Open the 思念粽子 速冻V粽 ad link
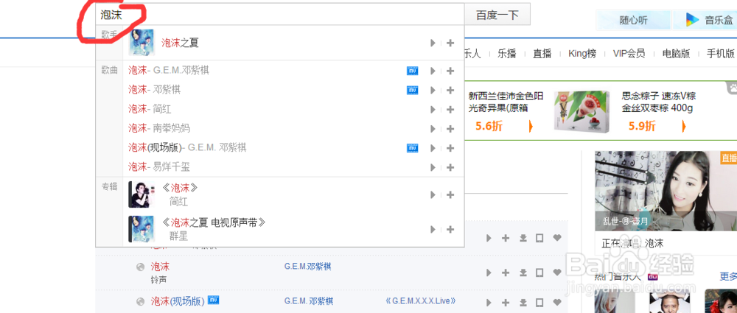 click(x=659, y=102)
